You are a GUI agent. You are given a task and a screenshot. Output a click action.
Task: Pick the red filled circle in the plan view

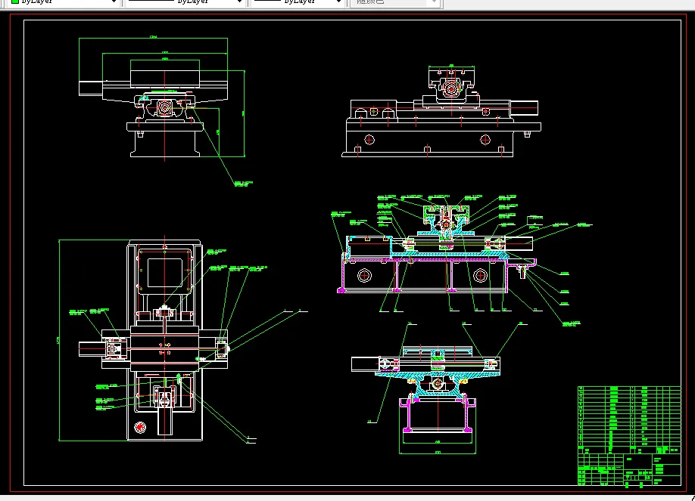point(140,428)
